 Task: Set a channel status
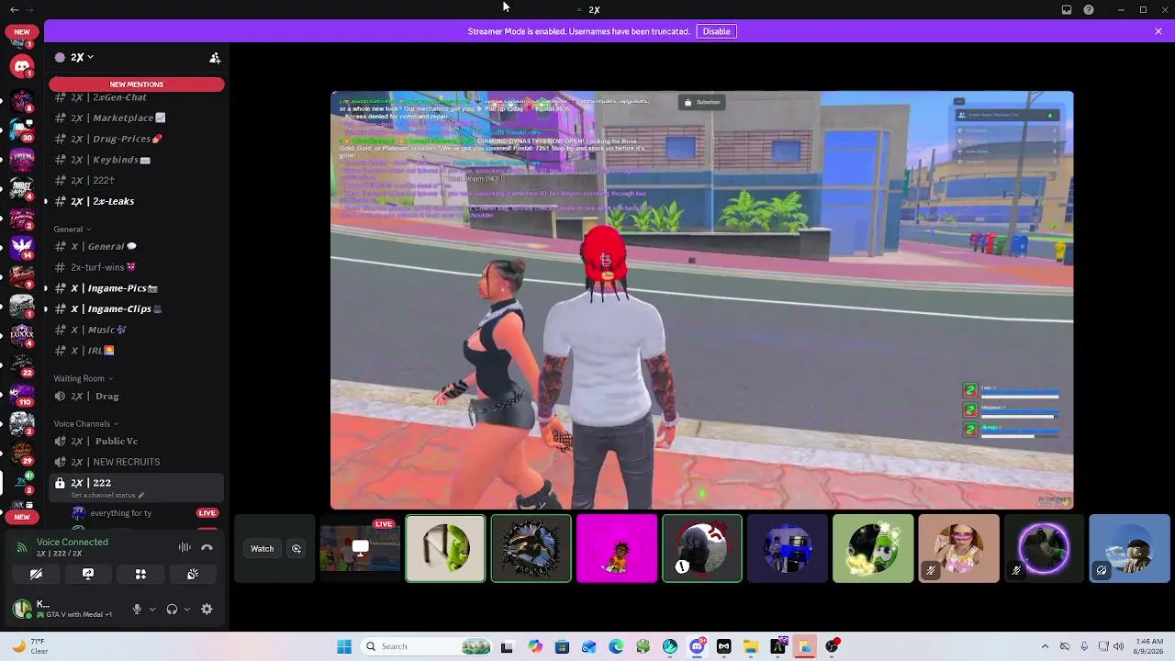[107, 496]
